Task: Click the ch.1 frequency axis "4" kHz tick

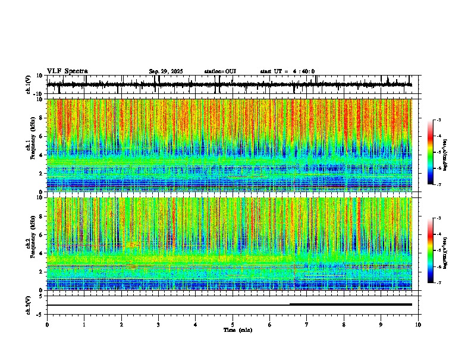Action: 41,155
